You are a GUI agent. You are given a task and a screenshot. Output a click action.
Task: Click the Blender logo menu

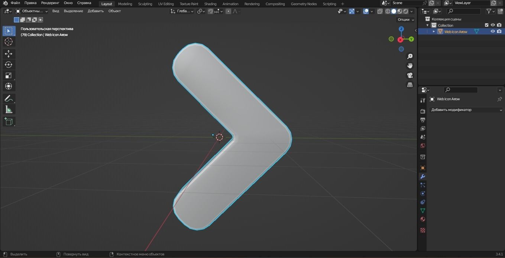point(5,3)
